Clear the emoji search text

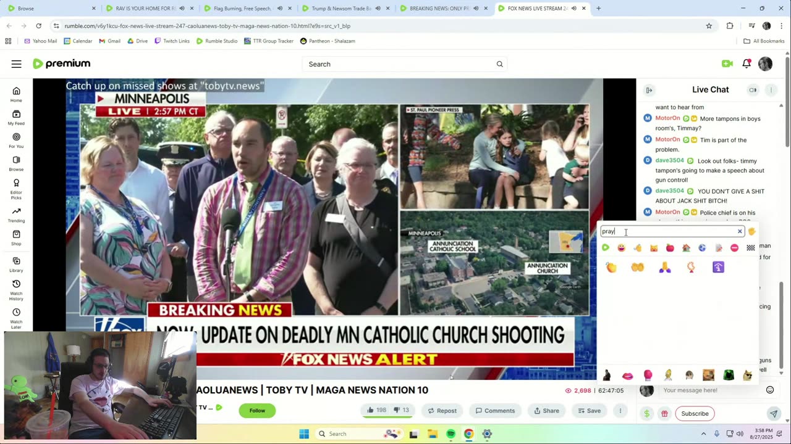point(740,232)
